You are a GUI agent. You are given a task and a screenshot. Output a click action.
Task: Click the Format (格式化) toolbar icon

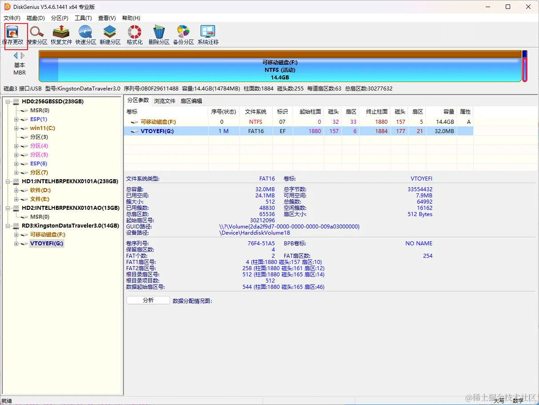[135, 35]
